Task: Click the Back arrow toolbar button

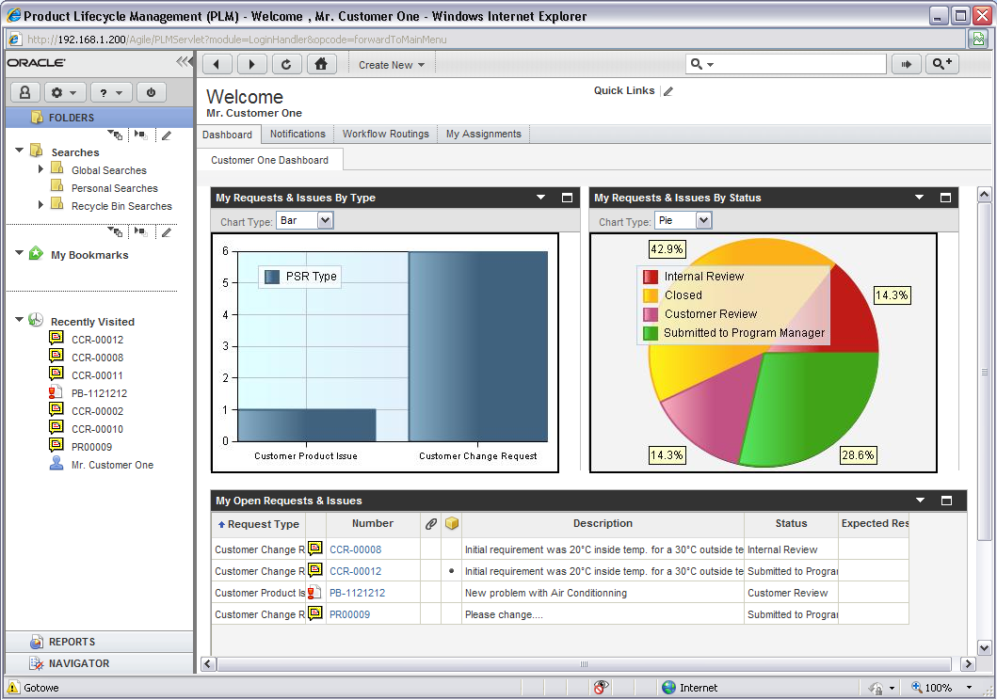Action: [x=217, y=64]
